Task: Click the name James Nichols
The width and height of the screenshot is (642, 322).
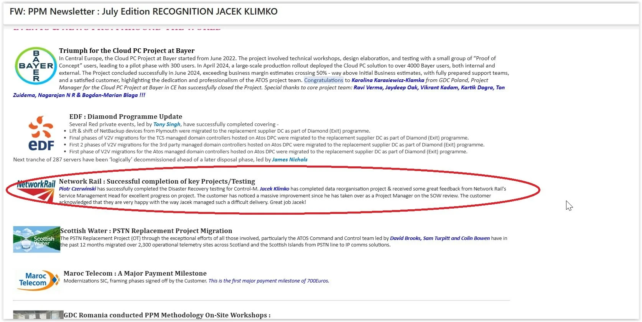Action: (x=290, y=159)
